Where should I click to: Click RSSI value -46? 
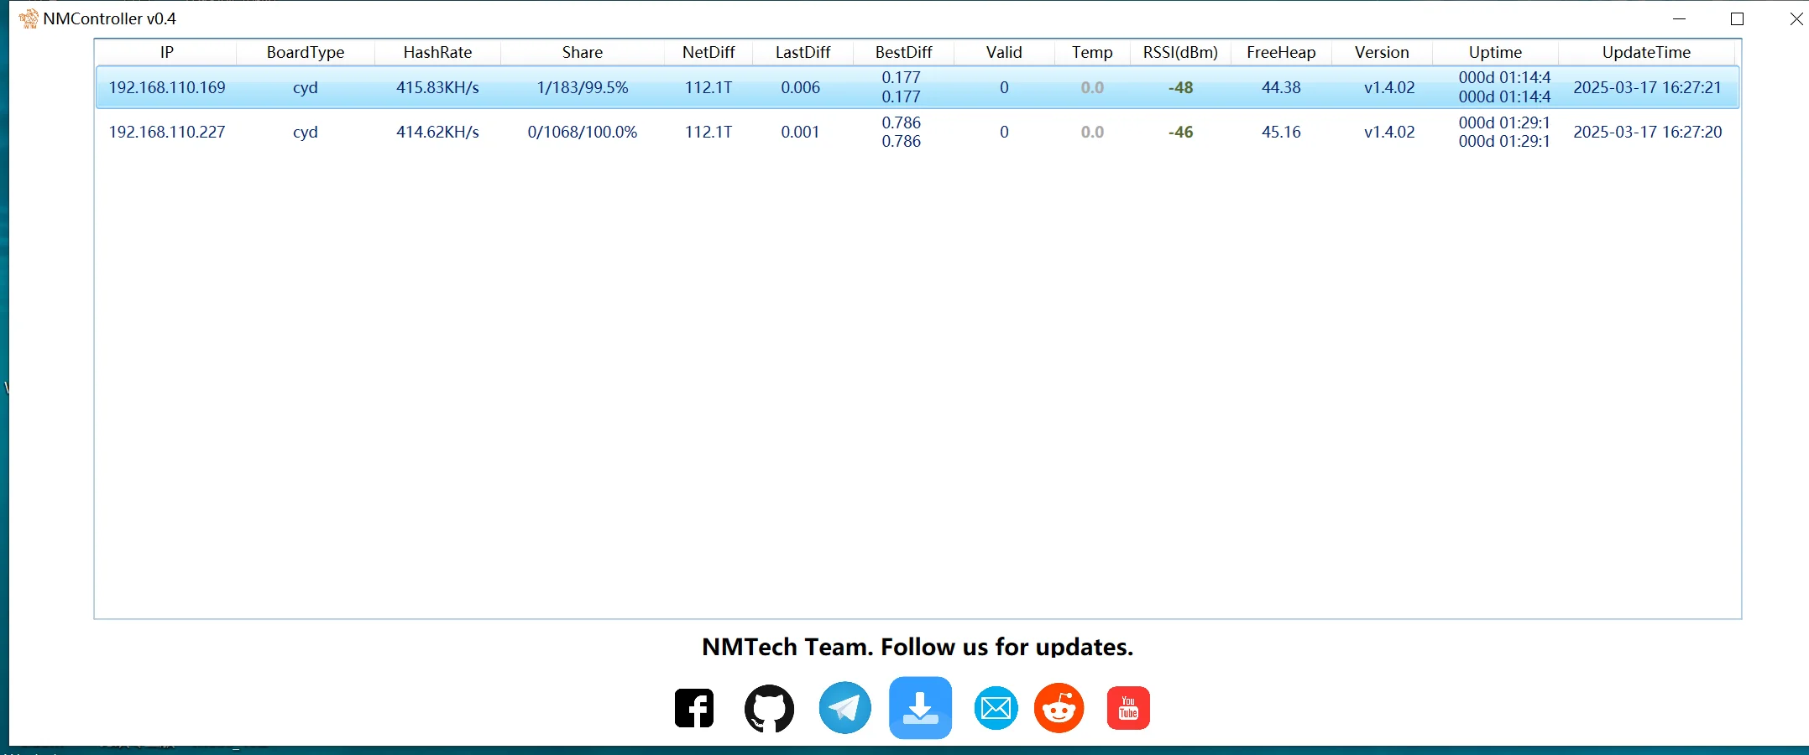click(1180, 132)
